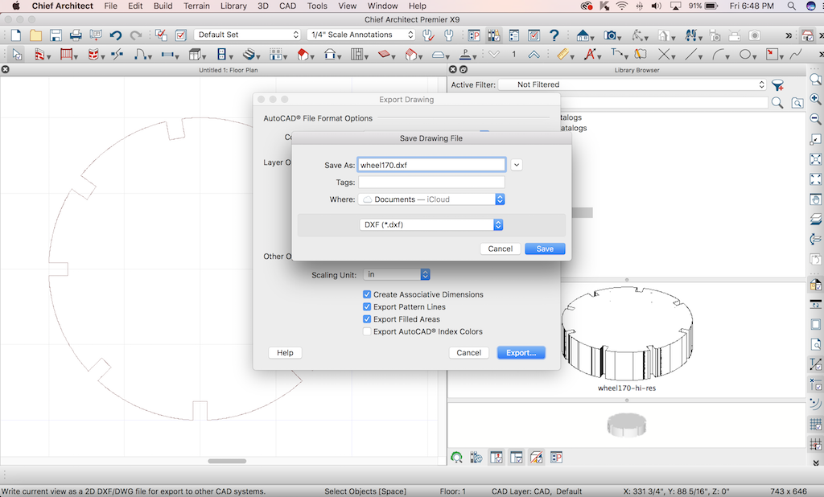Click the Print icon in toolbar
This screenshot has width=824, height=497.
[x=76, y=35]
